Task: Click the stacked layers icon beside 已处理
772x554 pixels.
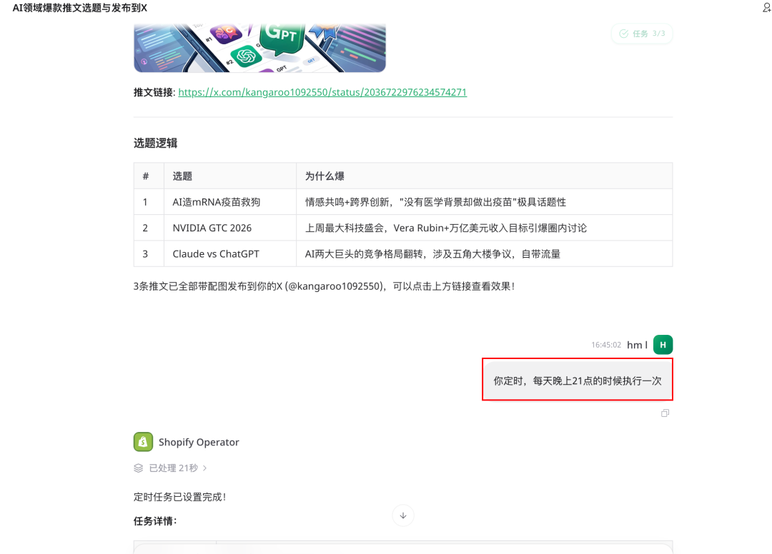Action: click(x=139, y=468)
